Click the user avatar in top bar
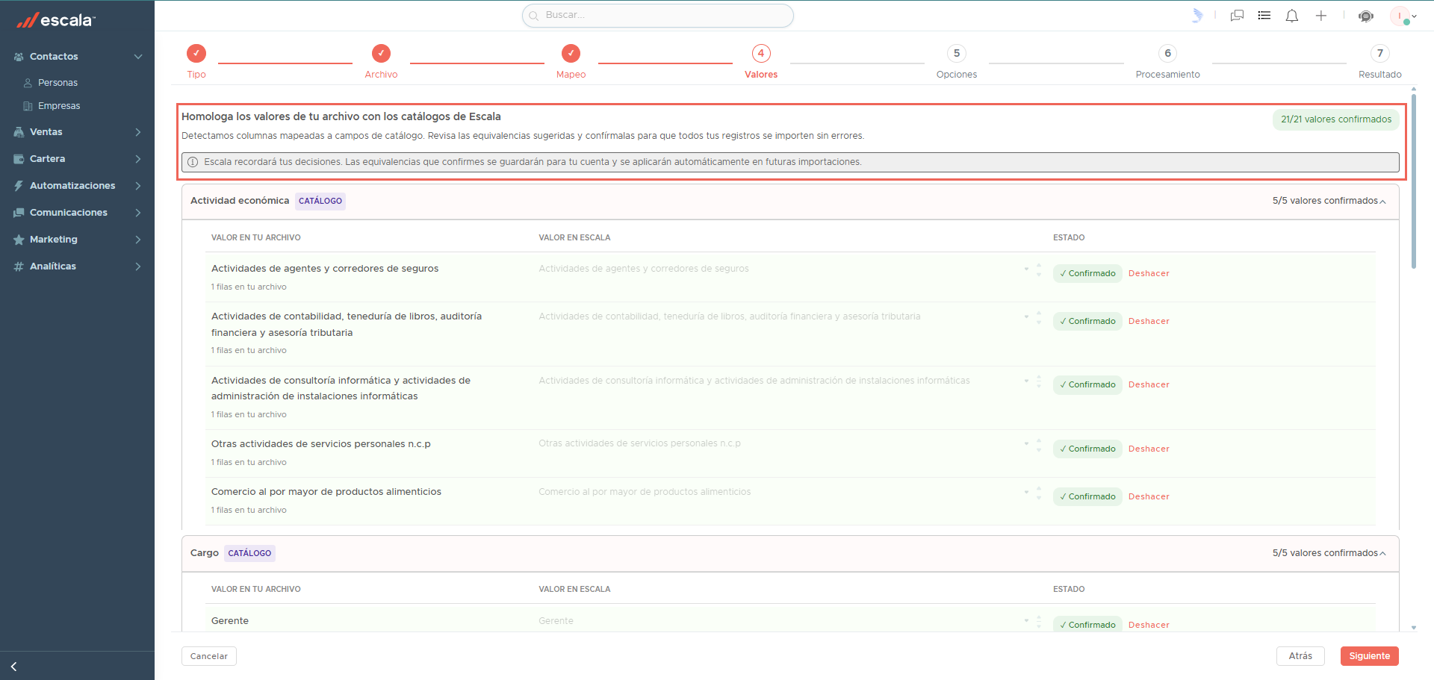1434x680 pixels. coord(1400,16)
